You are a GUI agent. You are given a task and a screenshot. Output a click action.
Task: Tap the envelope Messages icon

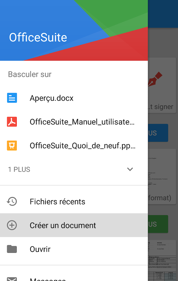click(12, 279)
